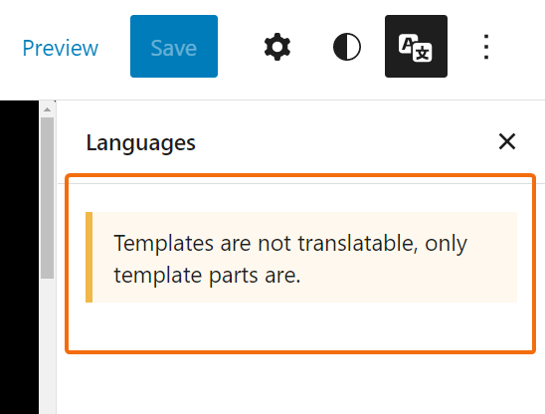Open the Settings gear sidebar
545x414 pixels.
[277, 47]
